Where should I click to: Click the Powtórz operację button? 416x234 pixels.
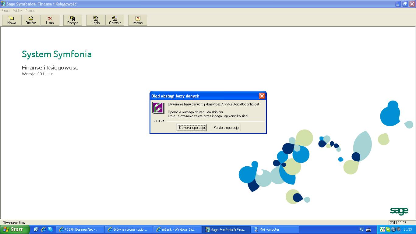[x=226, y=128]
